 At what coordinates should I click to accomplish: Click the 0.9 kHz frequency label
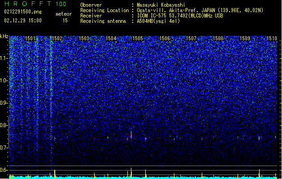pos(4,103)
